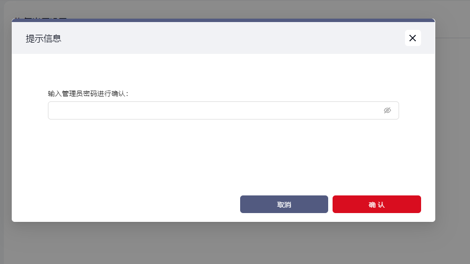Image resolution: width=470 pixels, height=264 pixels.
Task: Confirm the admin password with 确认
Action: [377, 204]
